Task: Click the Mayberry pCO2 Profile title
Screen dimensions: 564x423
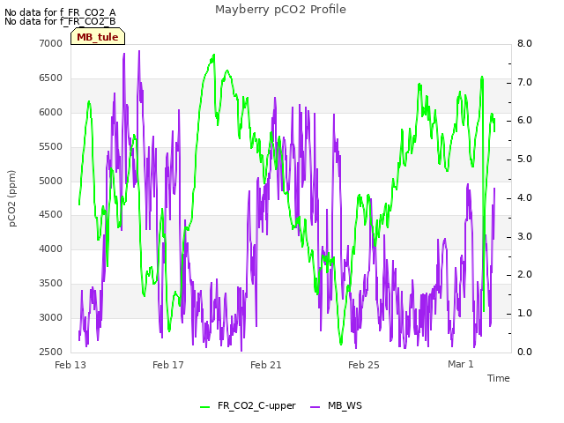Action: pyautogui.click(x=280, y=10)
